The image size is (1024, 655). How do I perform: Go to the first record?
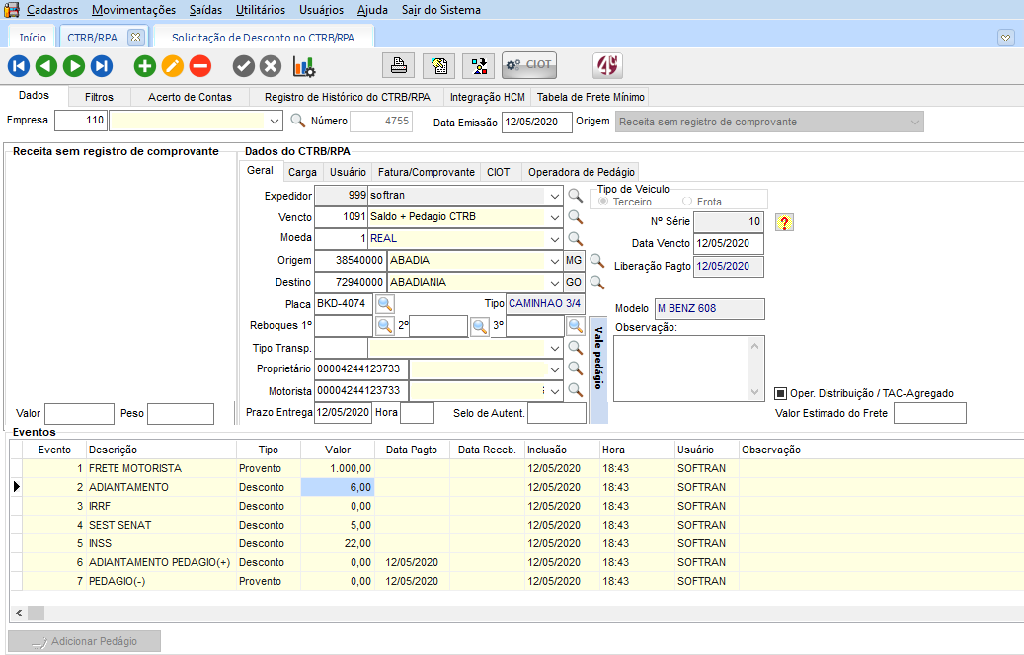(19, 66)
